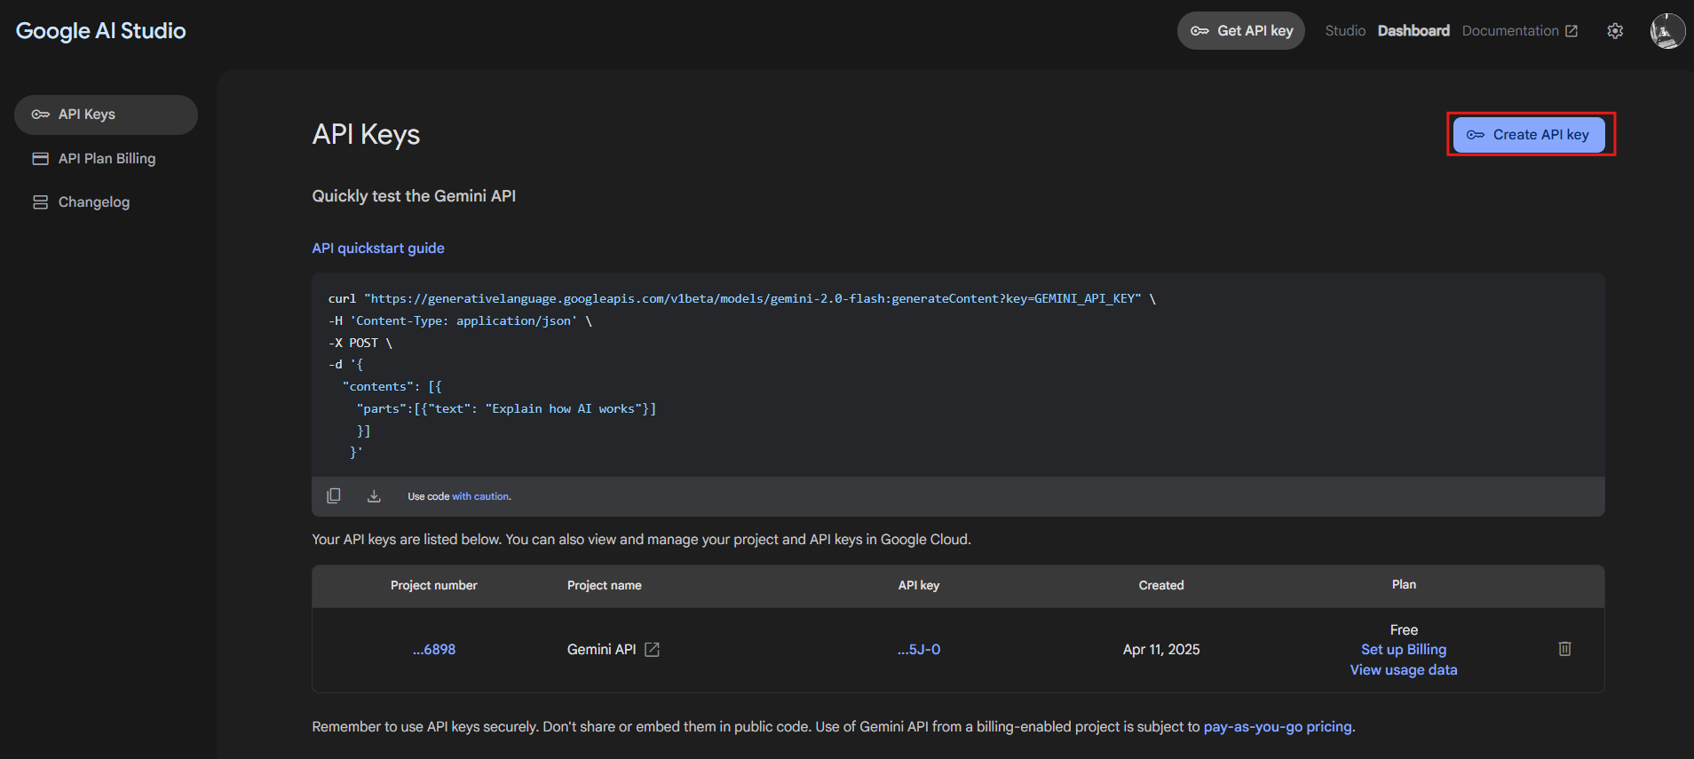Click the Gemini API project name text

pos(602,650)
